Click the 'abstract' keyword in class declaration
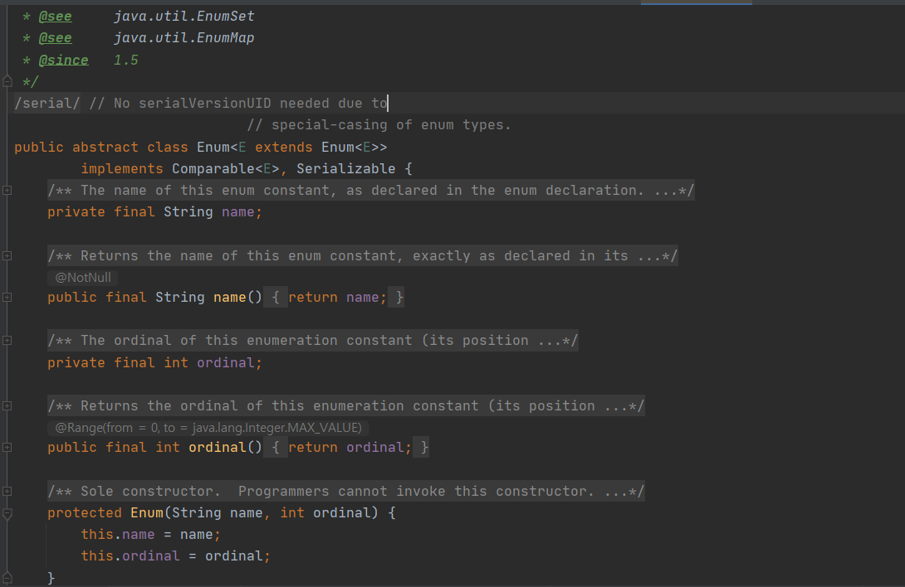The image size is (905, 587). click(105, 147)
